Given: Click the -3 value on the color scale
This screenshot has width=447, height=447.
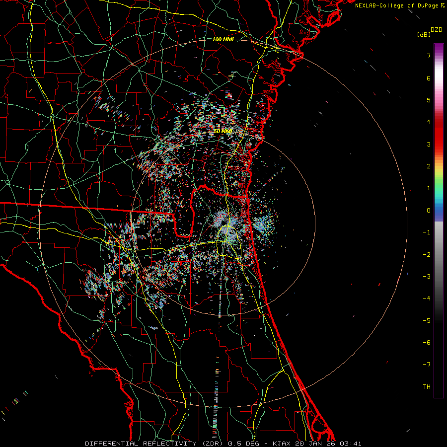Looking at the screenshot, I should click(x=427, y=277).
